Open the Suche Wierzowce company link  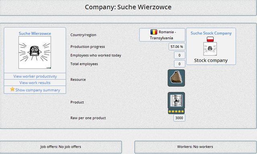(x=35, y=33)
